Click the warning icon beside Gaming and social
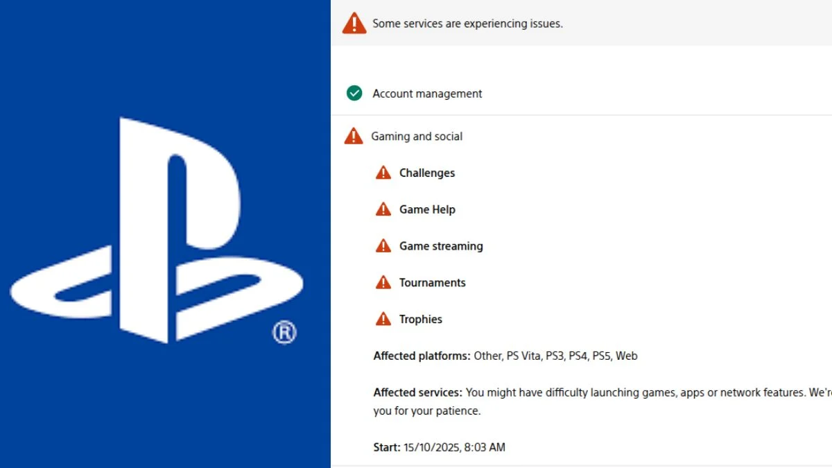Viewport: 832px width, 468px height. [x=353, y=136]
